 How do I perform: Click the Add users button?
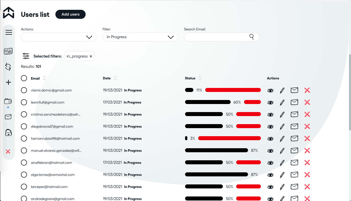point(71,14)
